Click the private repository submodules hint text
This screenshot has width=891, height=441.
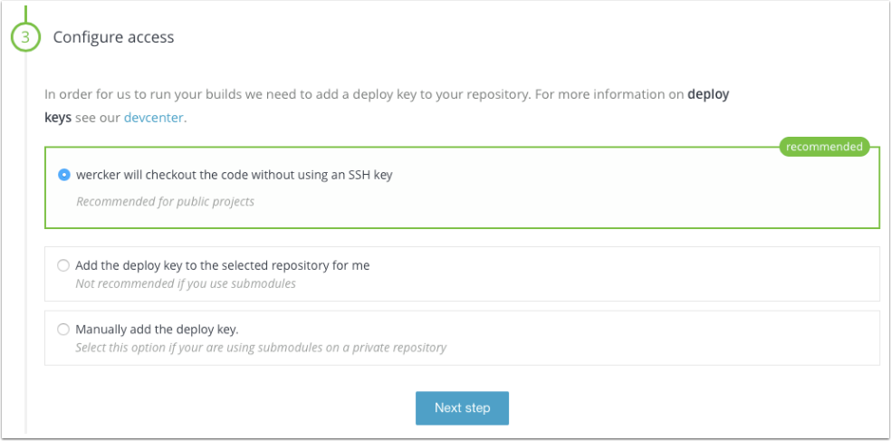(x=261, y=347)
